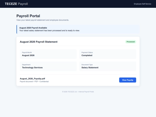Click the August 2026 Payroll Statement title
This screenshot has width=156, height=117.
click(x=39, y=42)
